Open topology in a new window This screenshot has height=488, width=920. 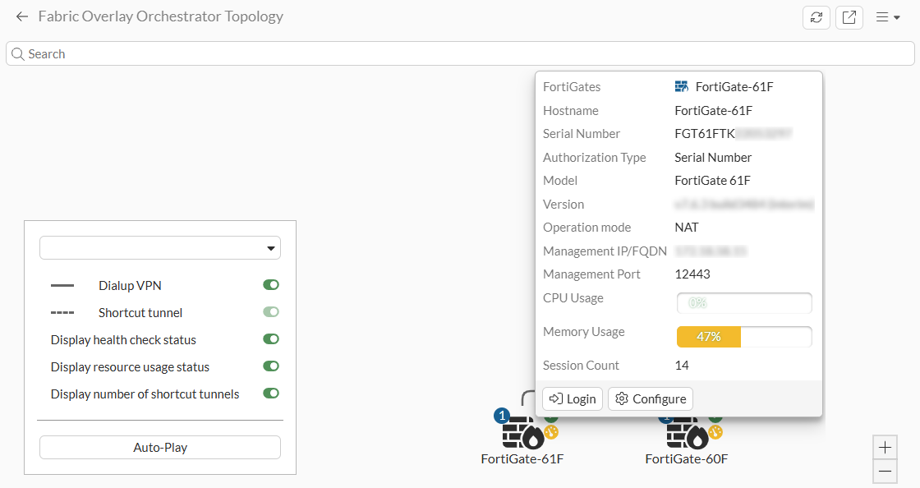tap(849, 17)
